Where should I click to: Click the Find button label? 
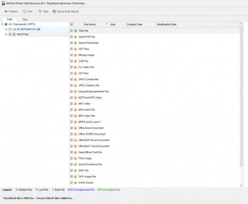pyautogui.click(x=30, y=11)
